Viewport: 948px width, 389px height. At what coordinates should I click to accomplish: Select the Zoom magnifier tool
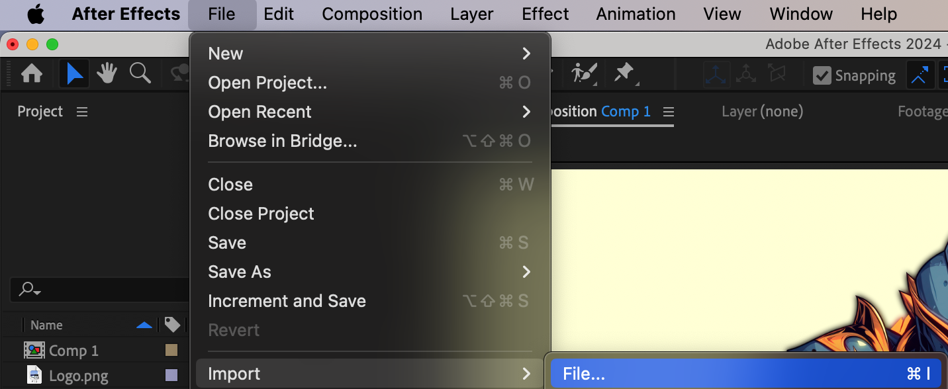(x=140, y=74)
